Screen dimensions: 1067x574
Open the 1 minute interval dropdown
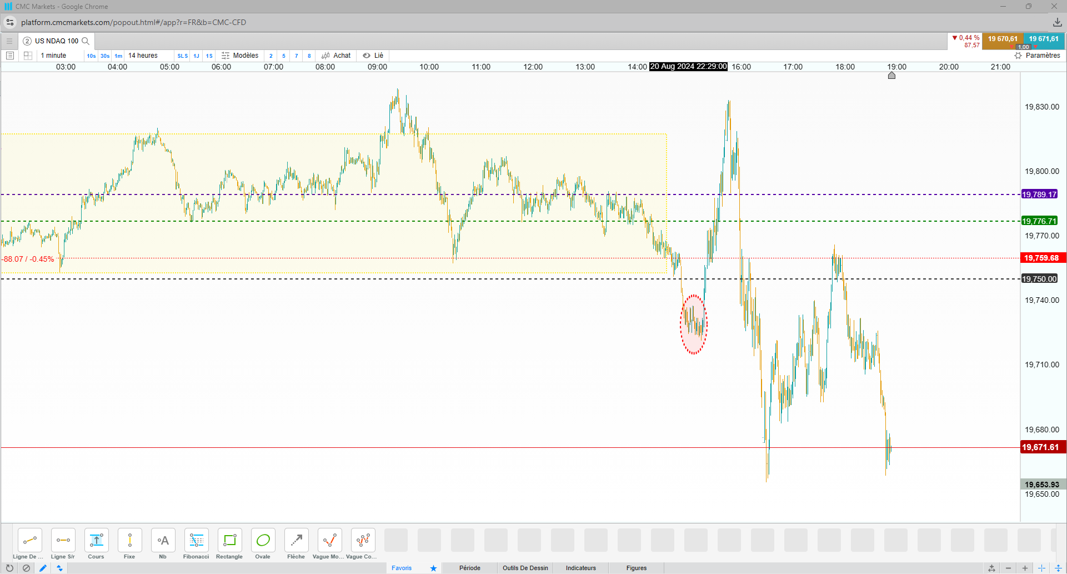pos(54,56)
